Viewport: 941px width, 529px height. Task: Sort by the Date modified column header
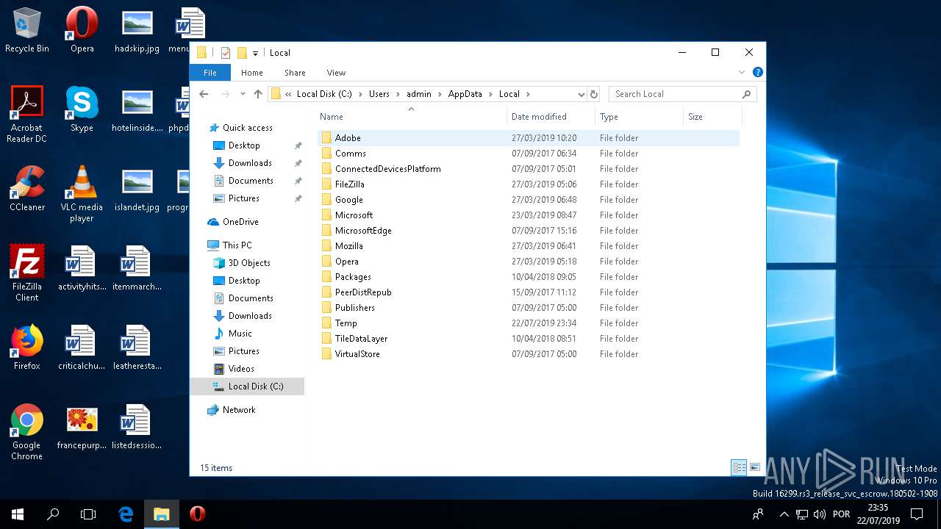[551, 116]
